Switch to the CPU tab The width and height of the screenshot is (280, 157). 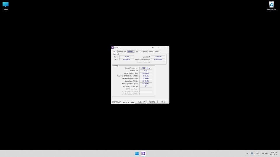(114, 52)
